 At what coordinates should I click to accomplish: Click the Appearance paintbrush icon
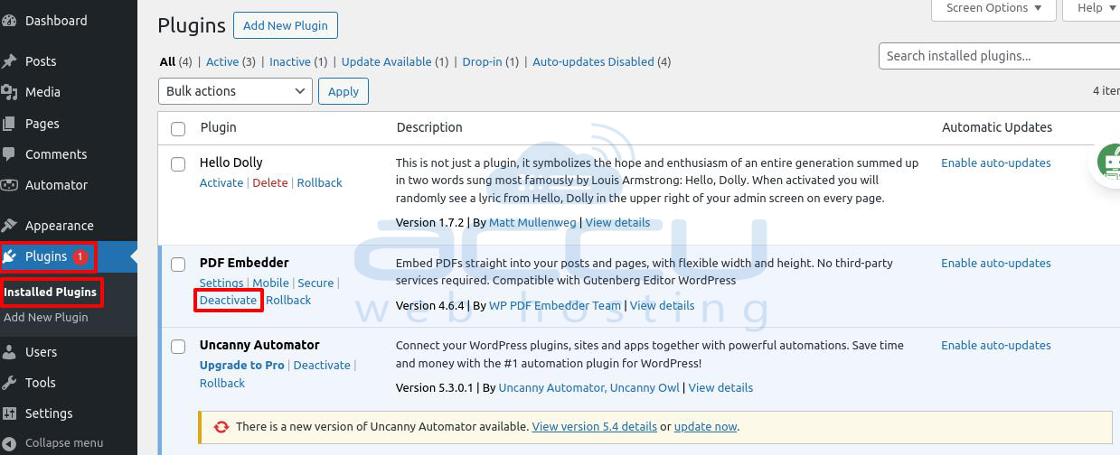(x=9, y=226)
